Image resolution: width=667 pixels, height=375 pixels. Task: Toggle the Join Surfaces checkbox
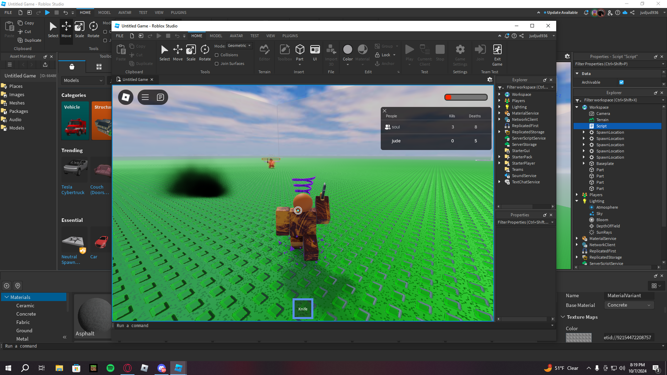coord(217,64)
